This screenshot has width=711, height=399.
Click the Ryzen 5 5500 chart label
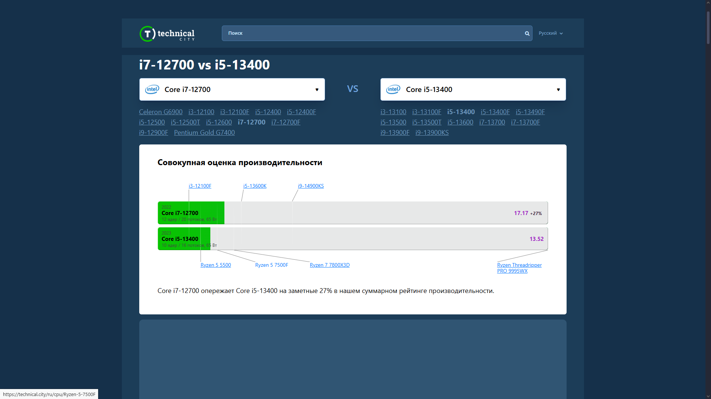(216, 265)
